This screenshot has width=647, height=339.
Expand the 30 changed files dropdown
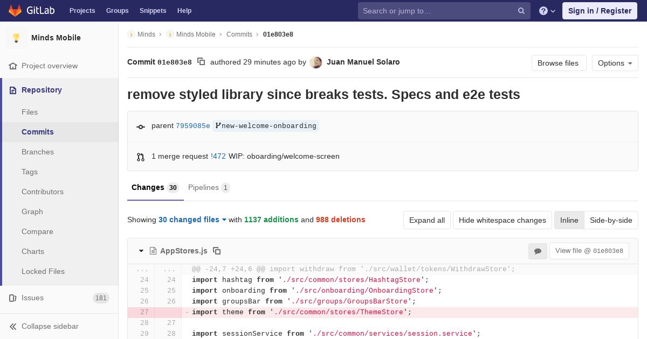[192, 220]
